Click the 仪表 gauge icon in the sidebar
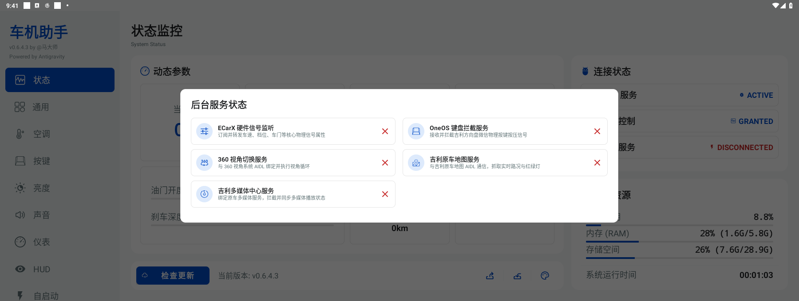Screen dimensions: 799x301 tap(20, 242)
